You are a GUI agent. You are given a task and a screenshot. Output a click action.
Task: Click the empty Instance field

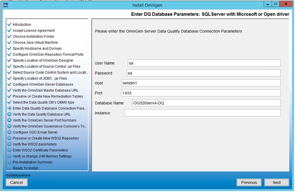pos(202,113)
